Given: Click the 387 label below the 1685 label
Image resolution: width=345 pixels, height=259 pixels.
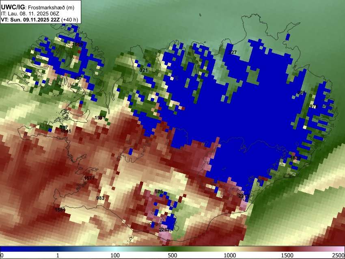Looking at the screenshot, I should pyautogui.click(x=78, y=78).
